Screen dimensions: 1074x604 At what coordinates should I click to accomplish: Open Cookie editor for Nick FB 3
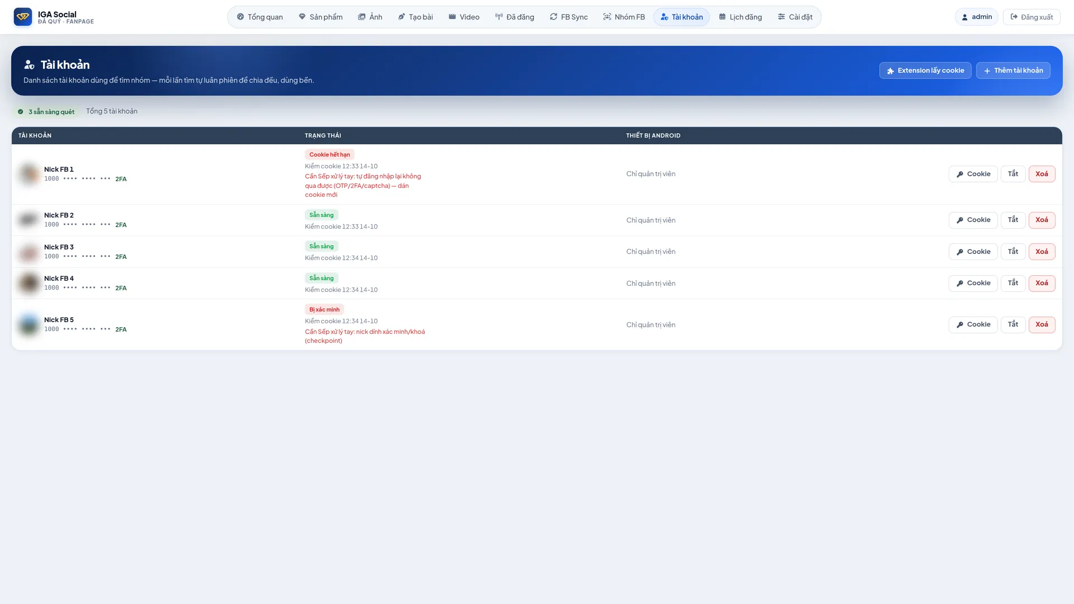(x=973, y=252)
